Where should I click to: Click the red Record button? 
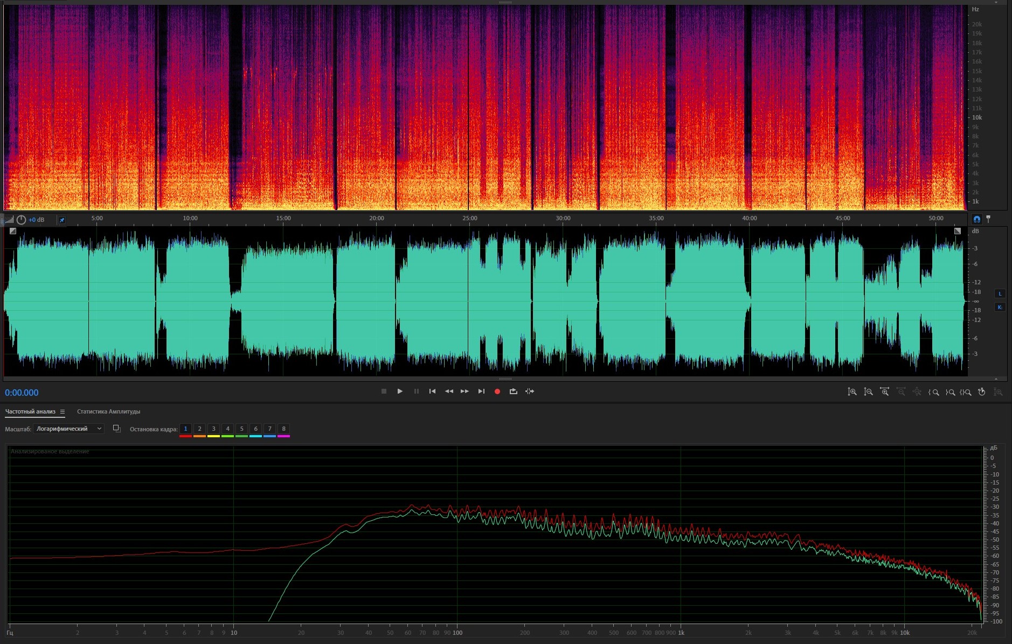pyautogui.click(x=497, y=391)
